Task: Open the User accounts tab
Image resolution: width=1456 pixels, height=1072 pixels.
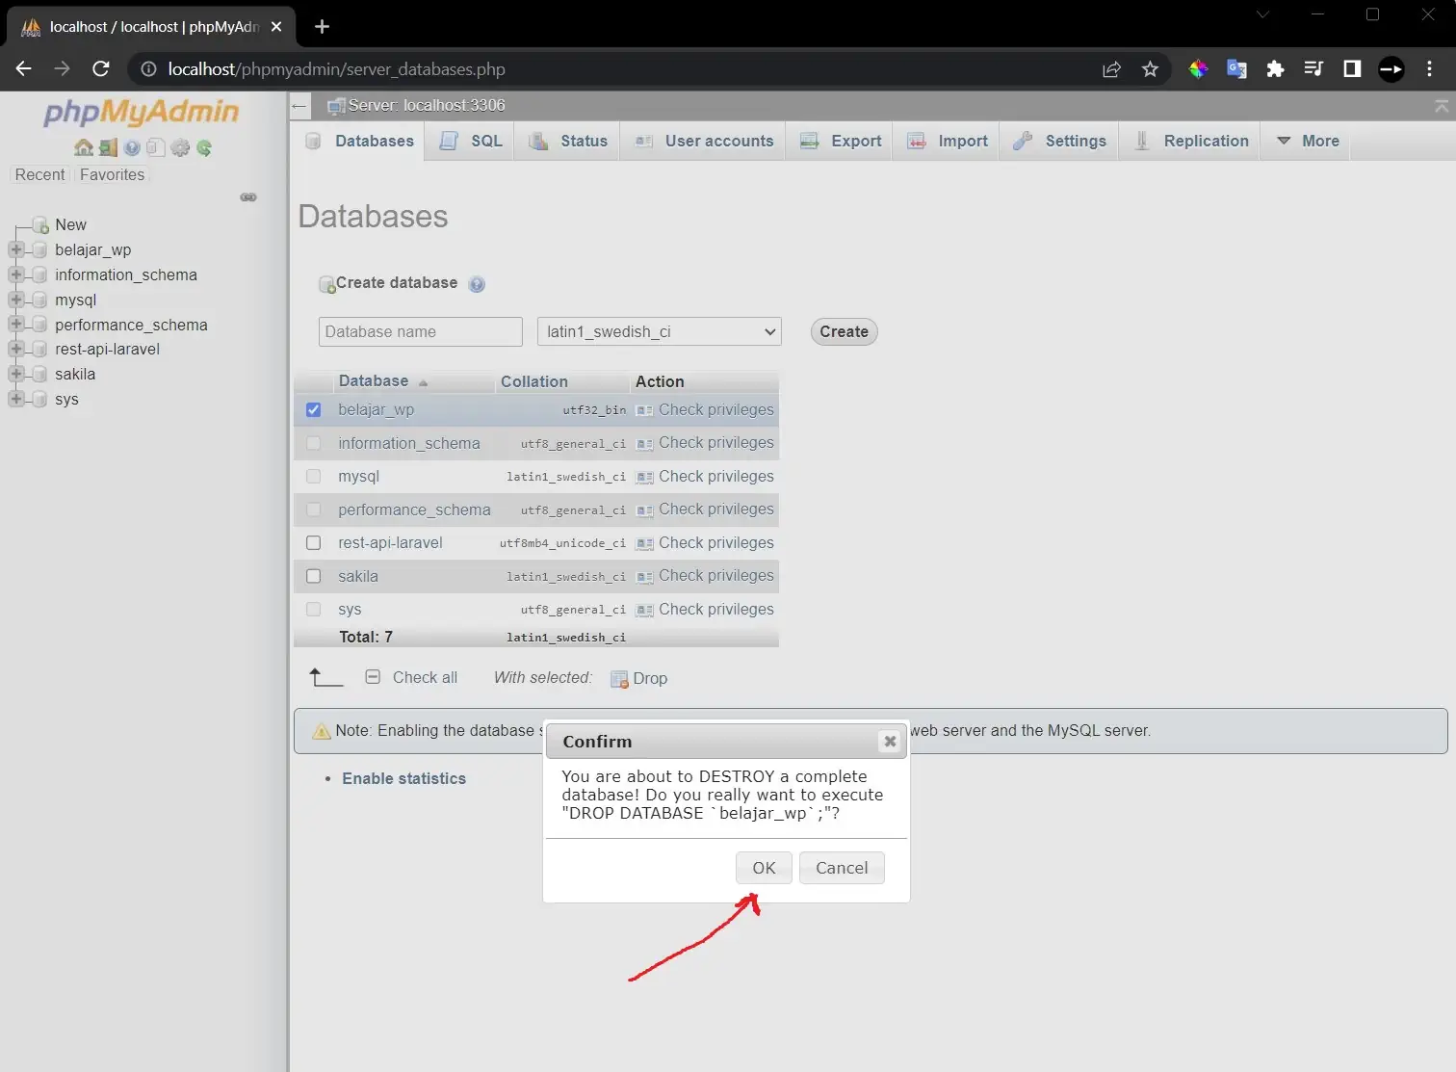Action: click(x=703, y=141)
